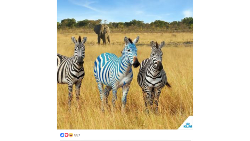Click the elephant in the background
Screen dimensions: 250x141
click(102, 34)
